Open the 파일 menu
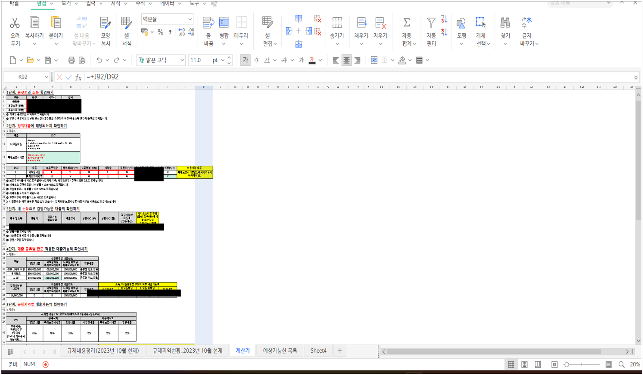The height and width of the screenshot is (375, 643). click(x=14, y=3)
